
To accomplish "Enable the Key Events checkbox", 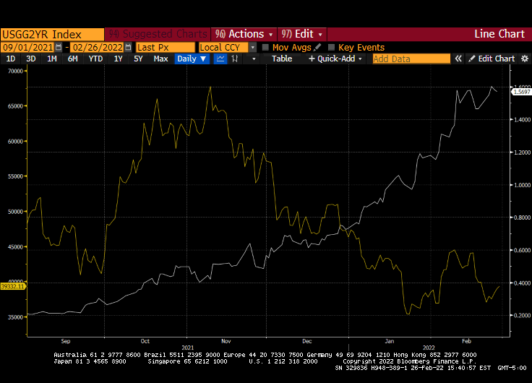I will point(331,47).
